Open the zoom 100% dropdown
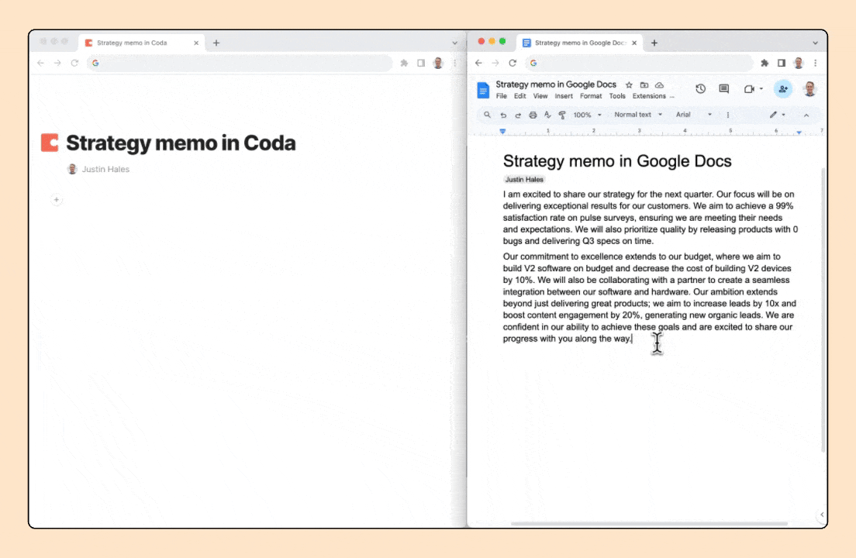The width and height of the screenshot is (856, 558). tap(588, 115)
